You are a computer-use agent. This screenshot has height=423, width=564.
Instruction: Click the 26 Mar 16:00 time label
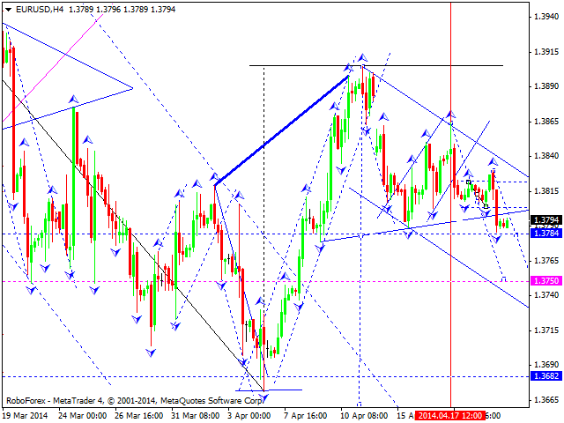coord(139,415)
